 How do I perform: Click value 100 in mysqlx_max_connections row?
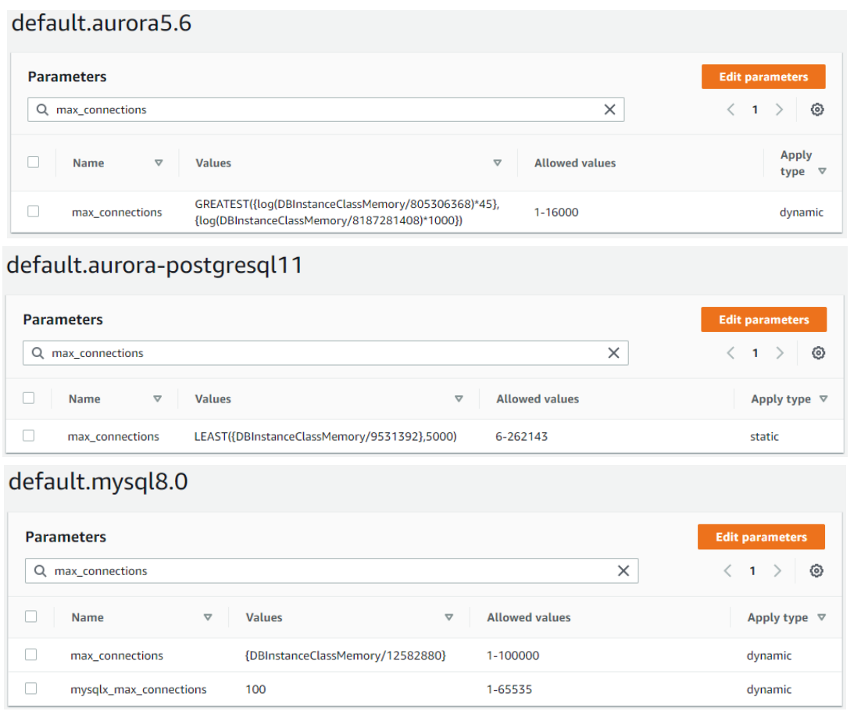tap(255, 690)
